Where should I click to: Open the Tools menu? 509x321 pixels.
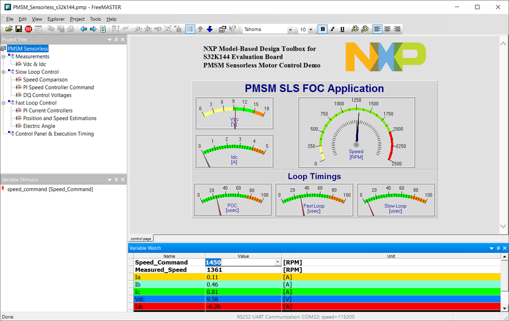click(95, 19)
